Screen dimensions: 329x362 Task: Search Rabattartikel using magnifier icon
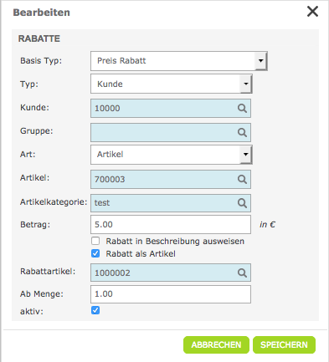pos(242,273)
